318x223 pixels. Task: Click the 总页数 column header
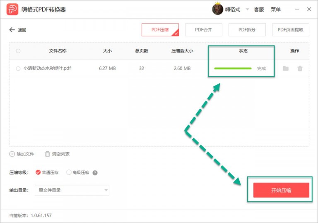point(142,51)
